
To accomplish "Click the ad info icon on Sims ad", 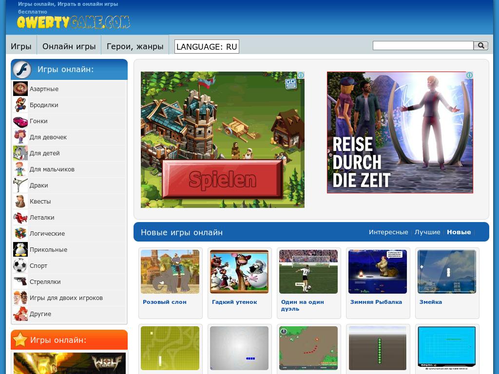I will (x=469, y=75).
